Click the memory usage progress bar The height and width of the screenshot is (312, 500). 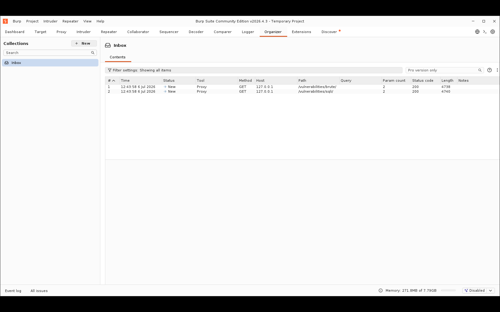point(448,290)
